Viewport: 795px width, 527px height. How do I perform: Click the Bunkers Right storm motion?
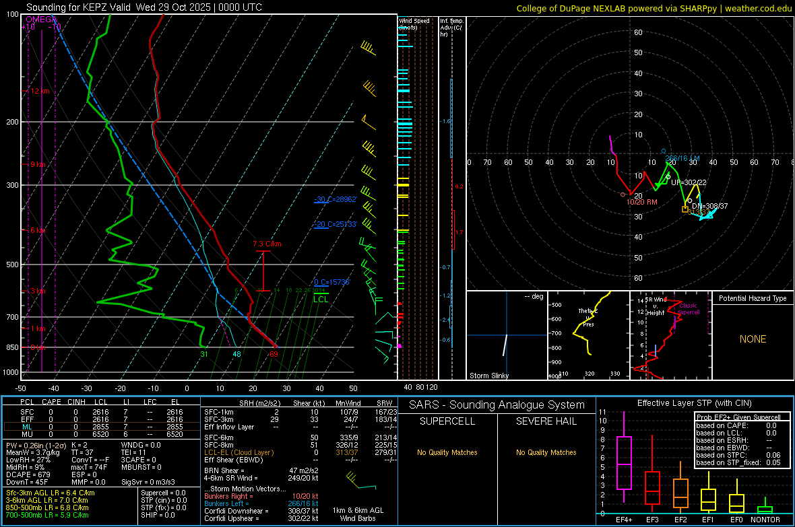(x=261, y=496)
